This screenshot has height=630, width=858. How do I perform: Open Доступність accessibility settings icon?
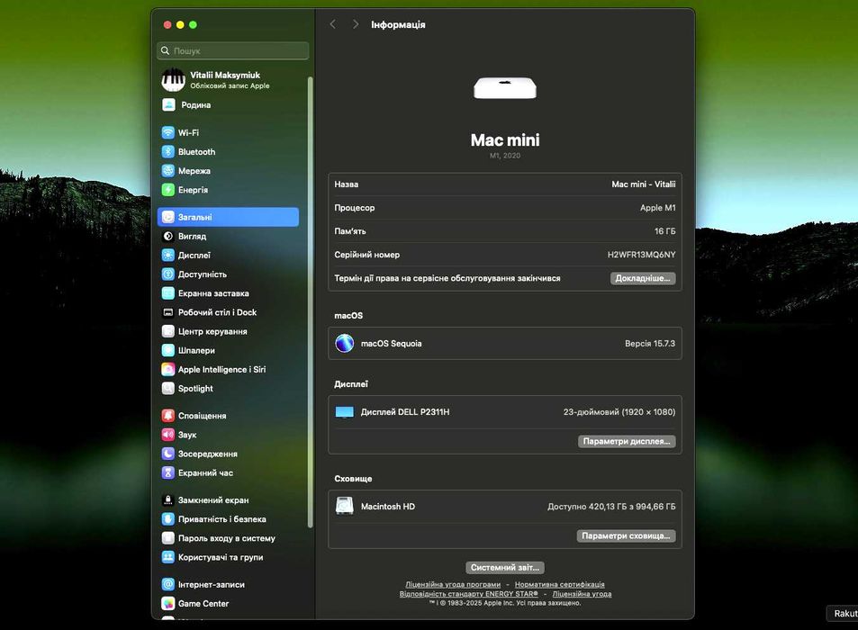tap(168, 274)
